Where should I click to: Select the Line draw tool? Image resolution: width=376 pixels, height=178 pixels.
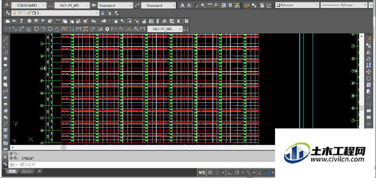pyautogui.click(x=5, y=39)
